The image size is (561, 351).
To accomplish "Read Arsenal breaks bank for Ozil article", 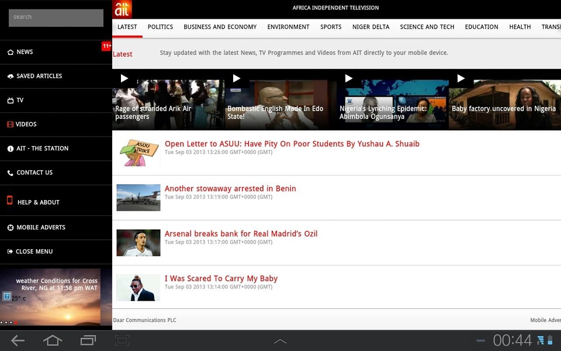I will point(241,233).
